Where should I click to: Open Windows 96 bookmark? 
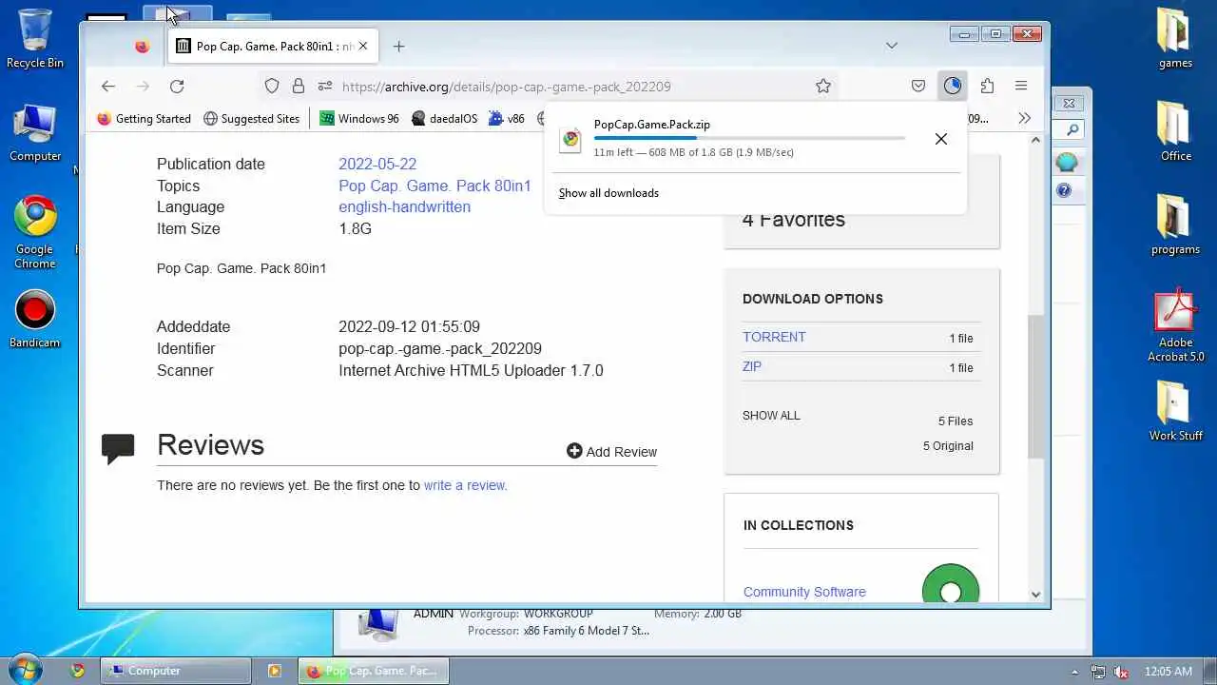pos(359,119)
